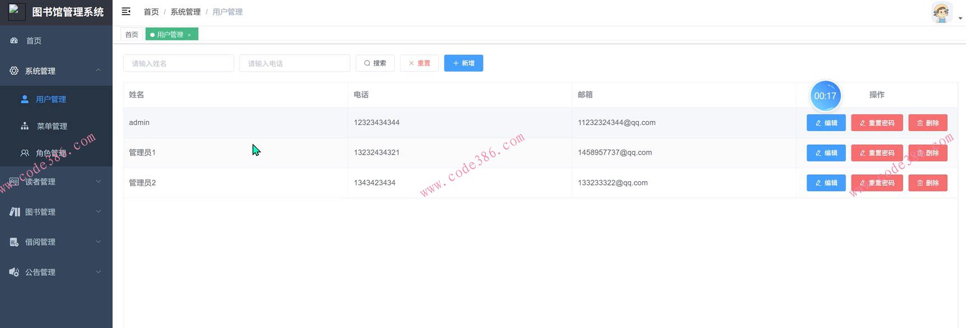Image resolution: width=966 pixels, height=328 pixels.
Task: Open the 借阅管理 sidebar menu
Action: 56,242
